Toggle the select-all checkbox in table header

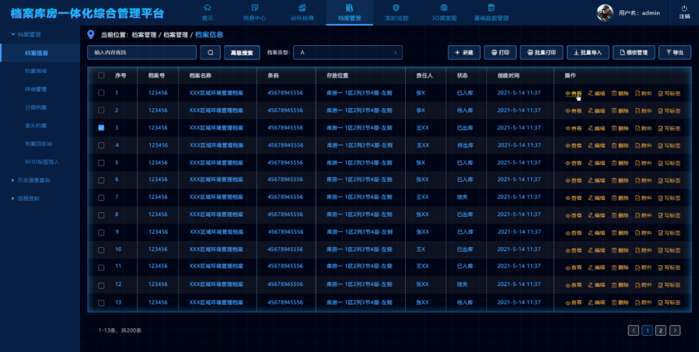click(x=101, y=76)
